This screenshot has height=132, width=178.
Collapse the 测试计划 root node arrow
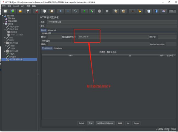3,16
